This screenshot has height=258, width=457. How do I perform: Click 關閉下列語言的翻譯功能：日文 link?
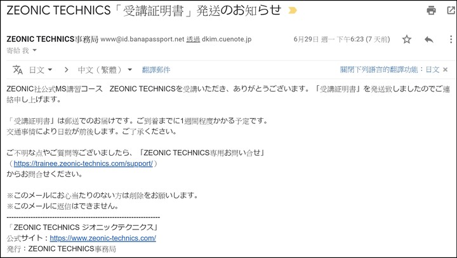click(x=390, y=69)
